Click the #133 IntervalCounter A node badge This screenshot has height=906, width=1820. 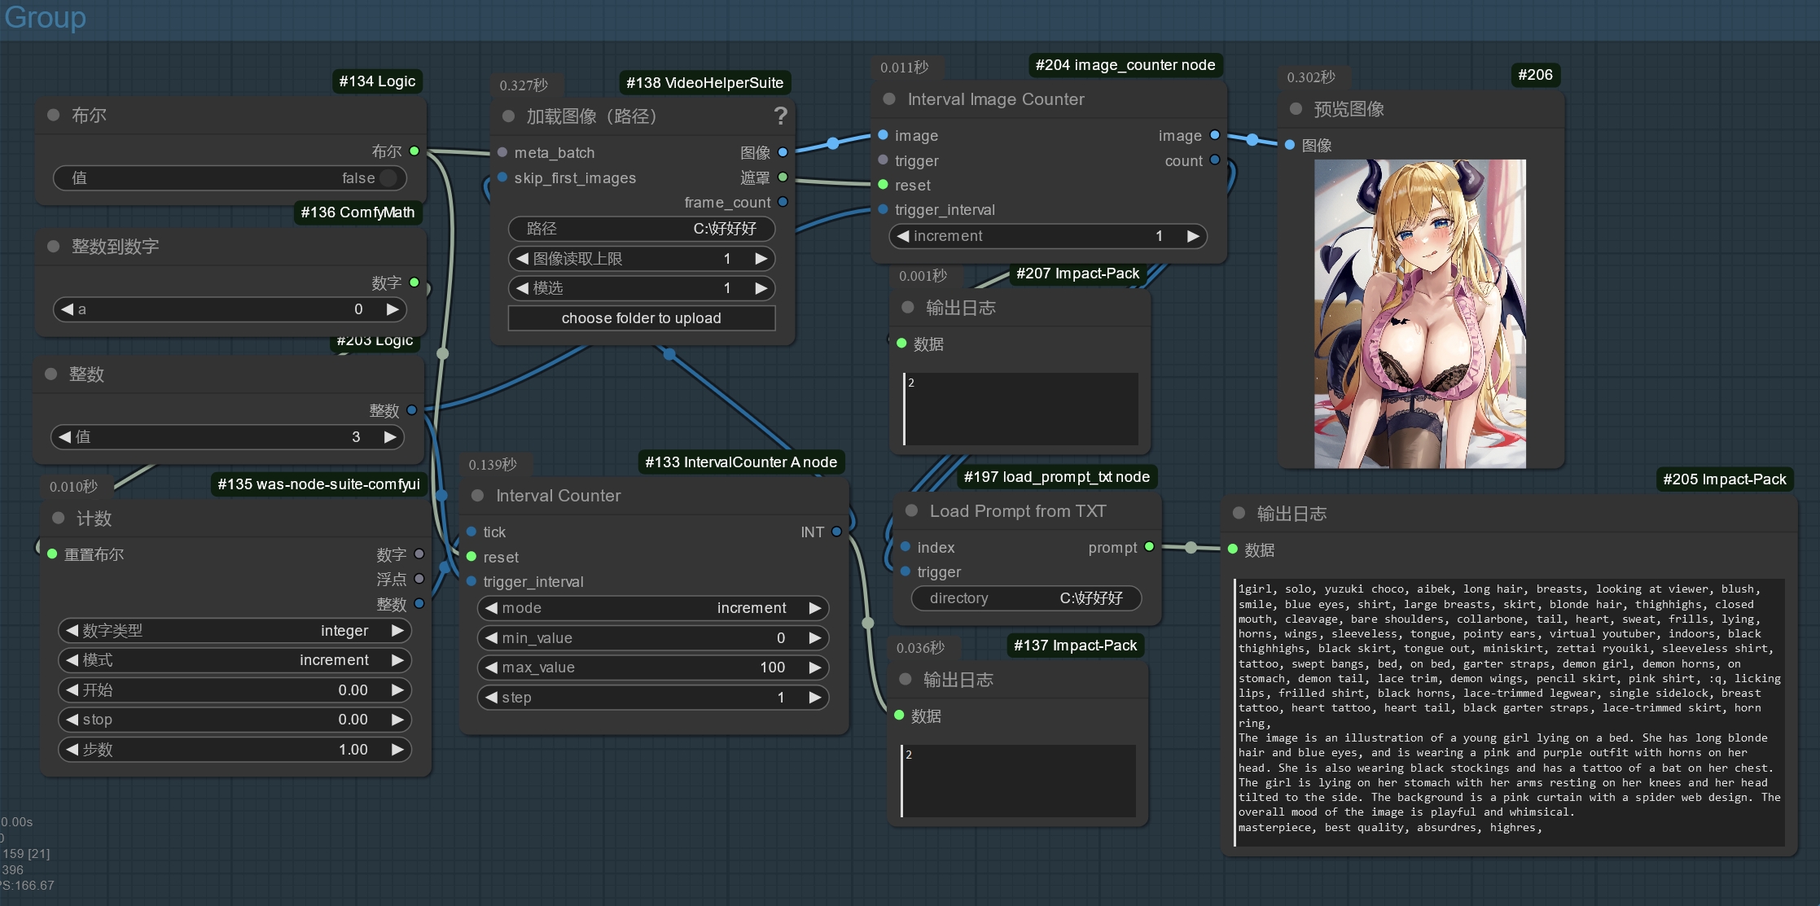(x=741, y=462)
